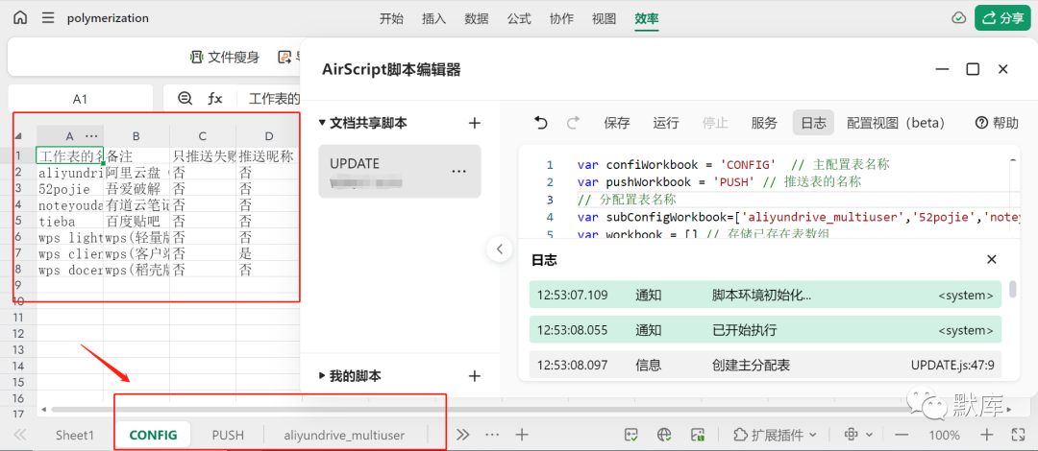Click 保存 to save script
The width and height of the screenshot is (1038, 451).
tap(617, 123)
